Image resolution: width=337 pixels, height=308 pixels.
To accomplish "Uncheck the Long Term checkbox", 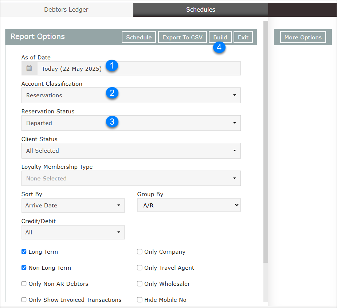I will [24, 252].
